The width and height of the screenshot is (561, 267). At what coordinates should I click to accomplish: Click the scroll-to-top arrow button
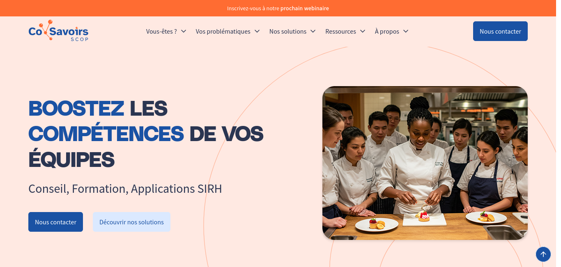(543, 254)
